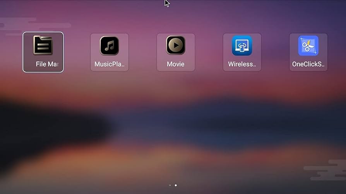Select the second page indicator dot
The image size is (346, 194).
(176, 185)
